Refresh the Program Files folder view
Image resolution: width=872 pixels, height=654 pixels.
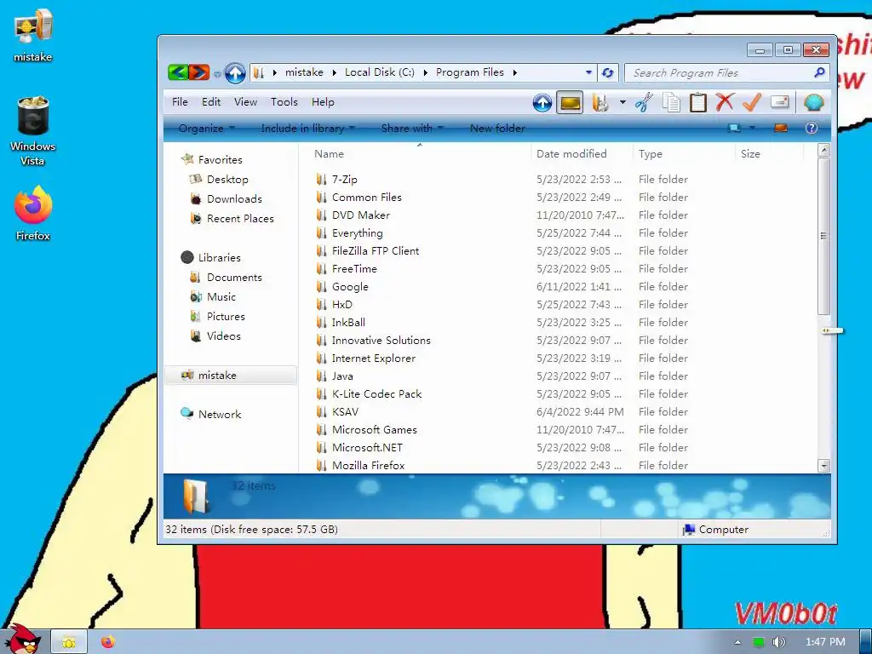coord(607,73)
